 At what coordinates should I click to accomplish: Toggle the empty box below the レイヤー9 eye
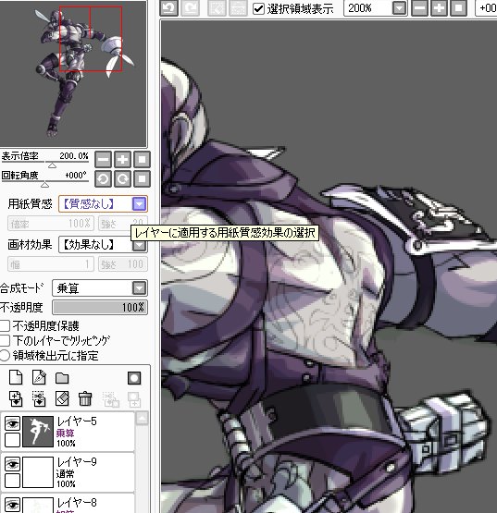click(12, 481)
